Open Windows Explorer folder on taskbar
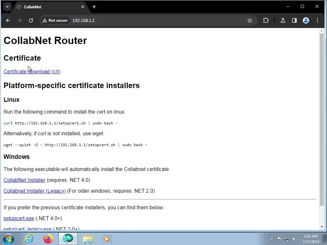 click(x=88, y=239)
